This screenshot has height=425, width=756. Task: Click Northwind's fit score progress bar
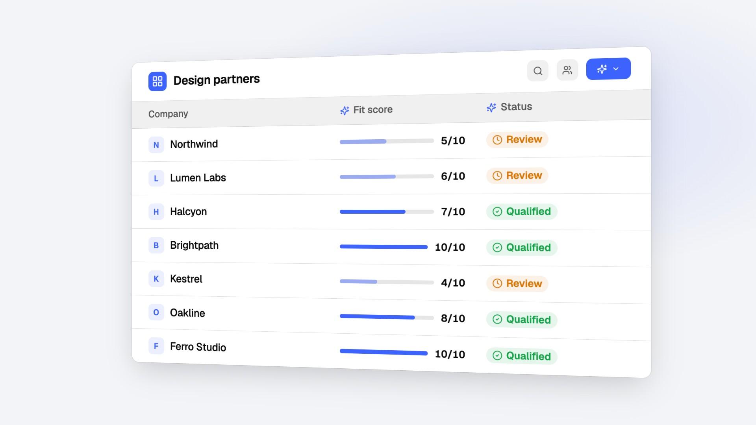coord(387,141)
